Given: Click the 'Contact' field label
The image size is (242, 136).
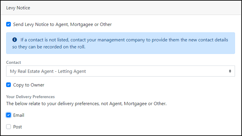Looking at the screenshot, I should (13, 62).
